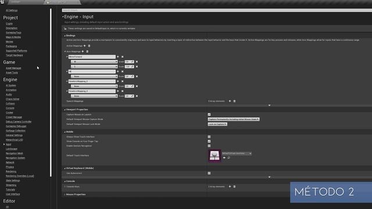The height and width of the screenshot is (209, 372).
Task: Collapse the Bindings section
Action: (65, 35)
